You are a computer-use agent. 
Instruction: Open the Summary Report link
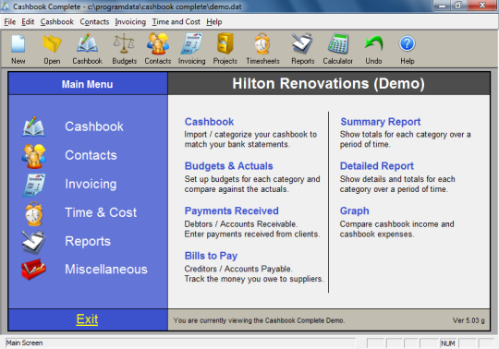[x=381, y=122]
